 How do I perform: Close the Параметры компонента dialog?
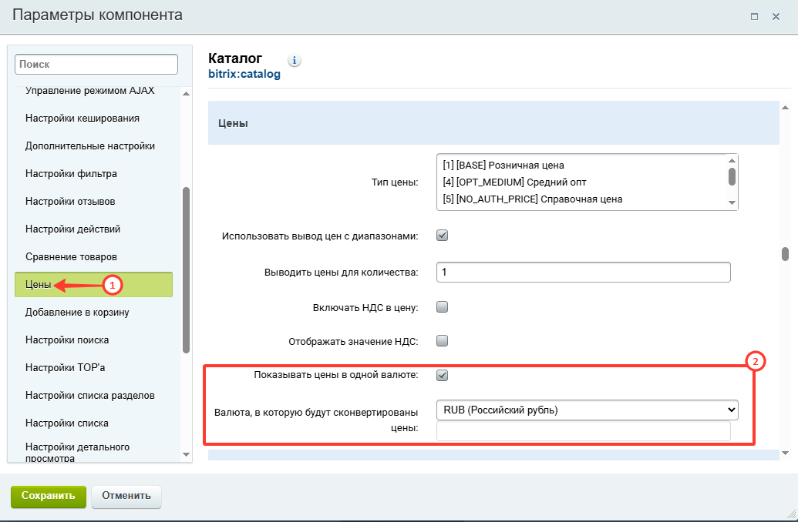click(x=776, y=17)
